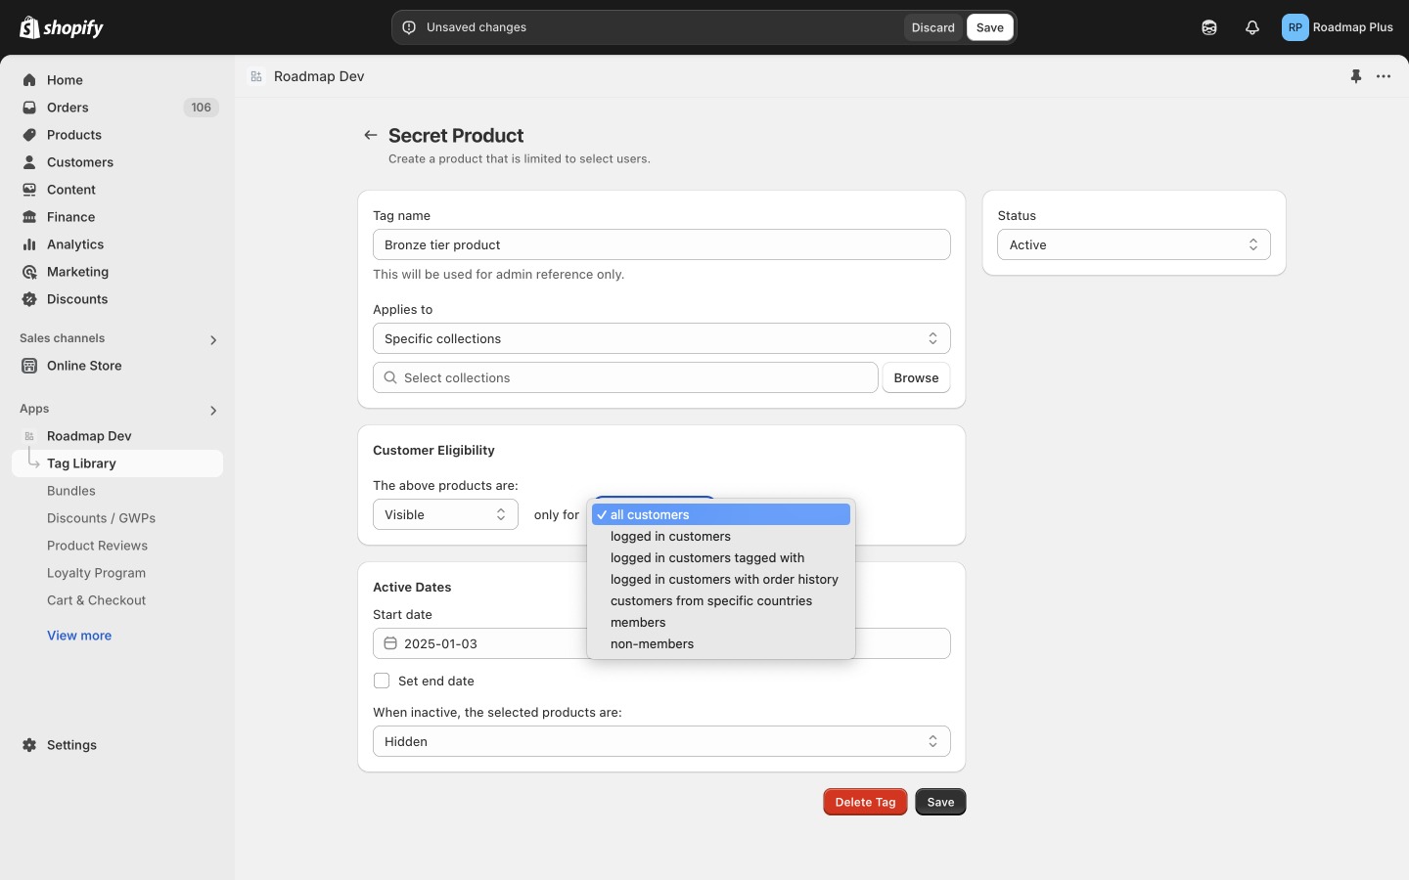Expand the Sales channels chevron
This screenshot has width=1409, height=880.
213,340
